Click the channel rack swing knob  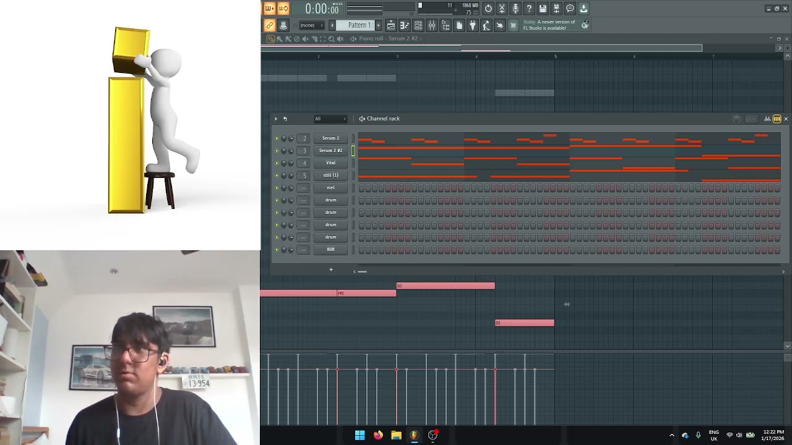(736, 119)
